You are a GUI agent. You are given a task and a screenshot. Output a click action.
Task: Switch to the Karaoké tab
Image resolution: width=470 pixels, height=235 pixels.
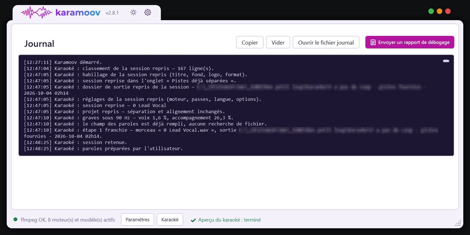[170, 220]
